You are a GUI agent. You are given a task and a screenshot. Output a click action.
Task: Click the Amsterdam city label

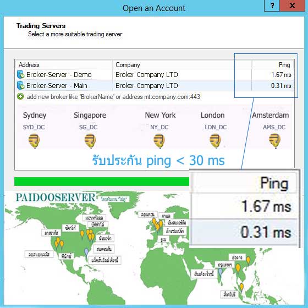click(271, 115)
